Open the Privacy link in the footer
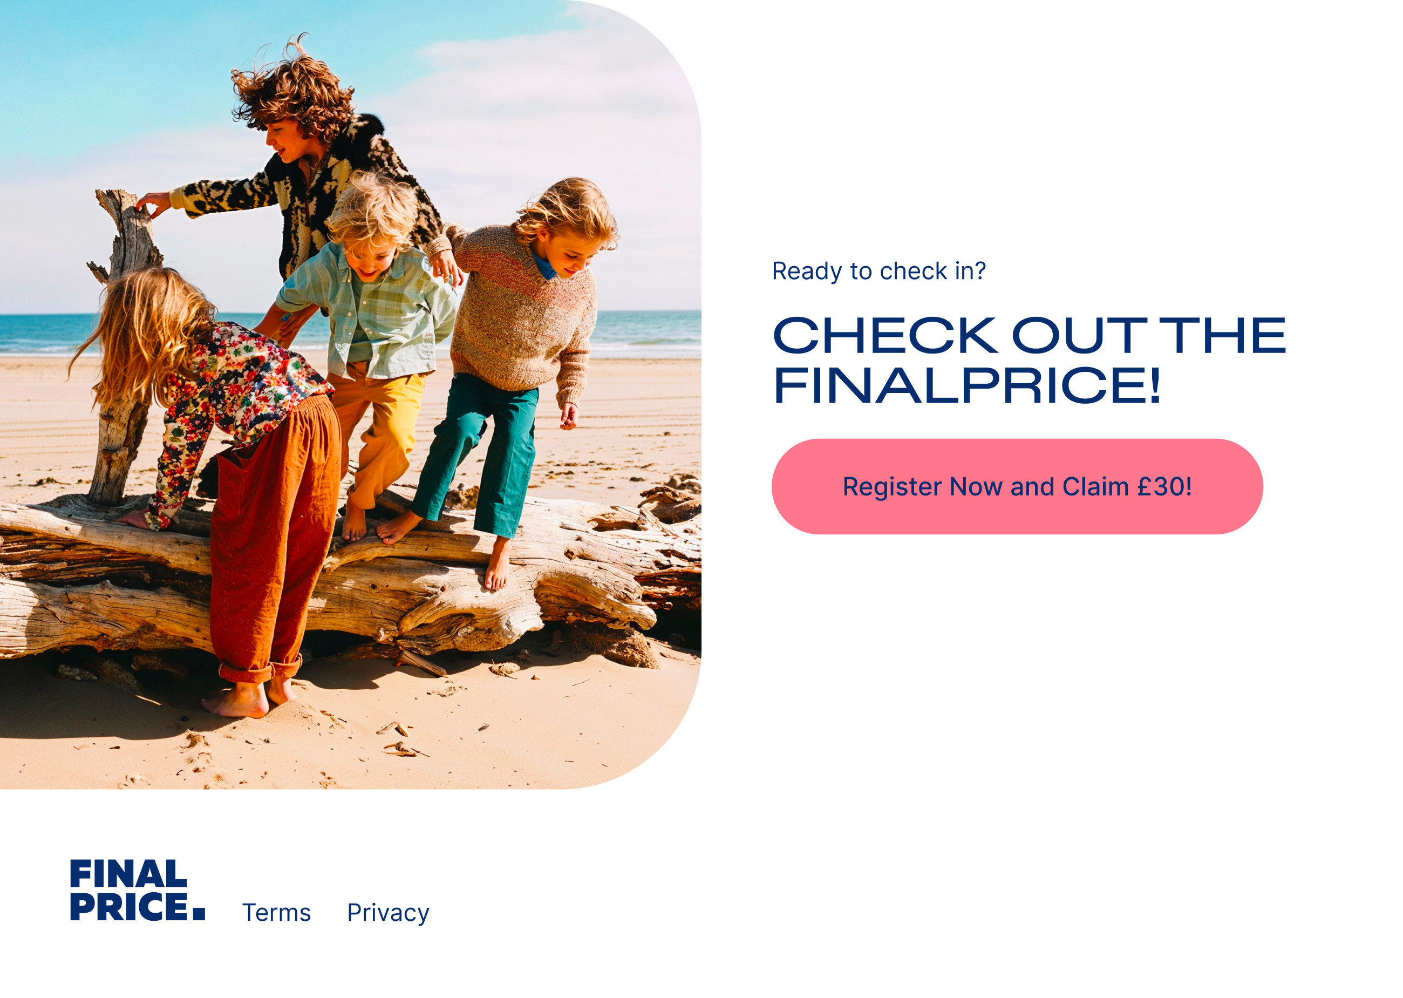Screen dimensions: 1403x998 tap(388, 913)
